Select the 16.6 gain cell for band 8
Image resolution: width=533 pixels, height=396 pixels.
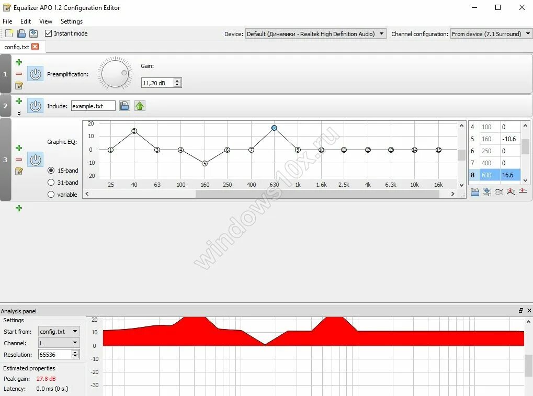[x=510, y=175]
